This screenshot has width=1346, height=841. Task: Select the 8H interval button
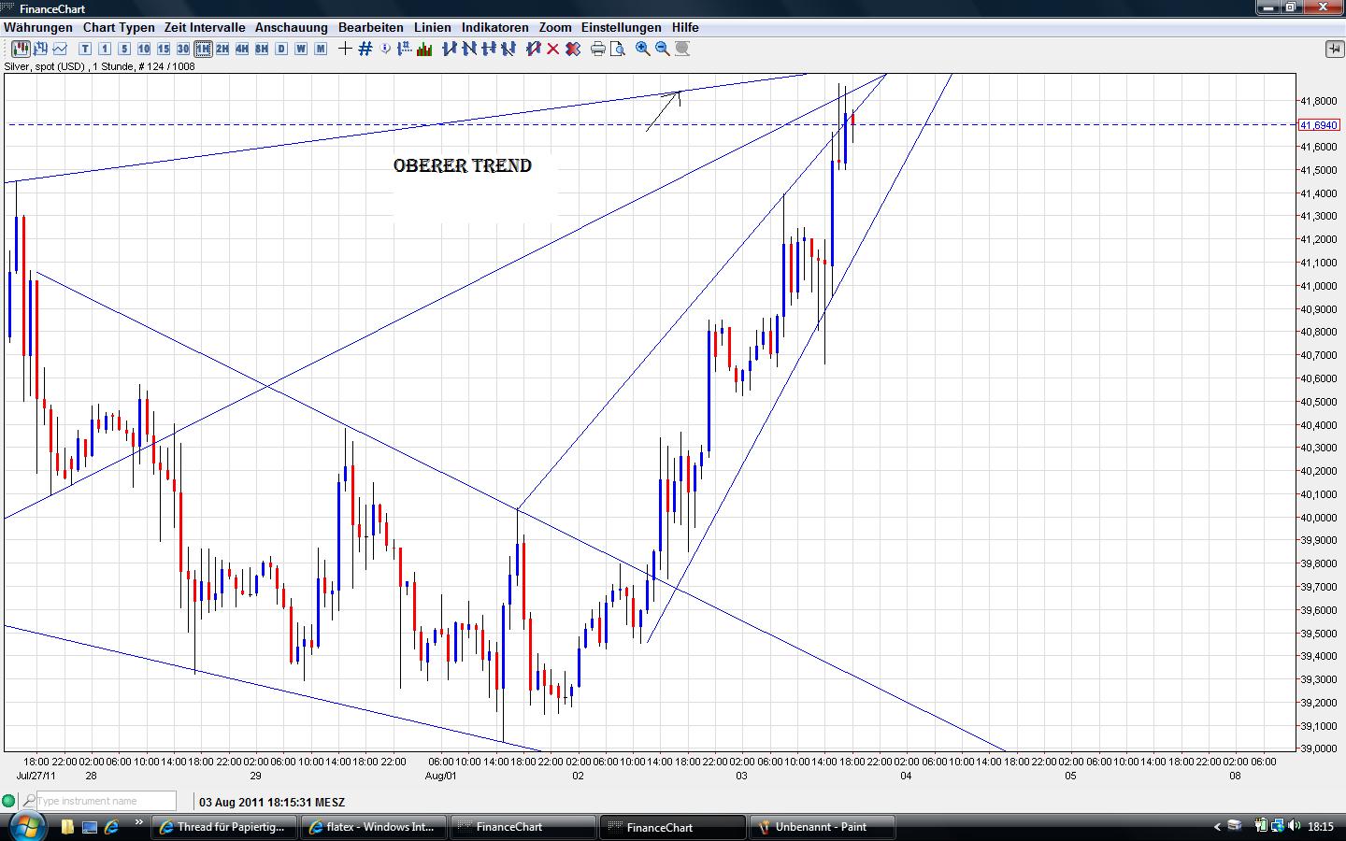(x=262, y=49)
